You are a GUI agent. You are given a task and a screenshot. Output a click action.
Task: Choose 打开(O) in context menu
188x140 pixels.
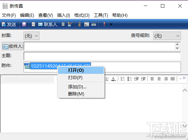(x=81, y=70)
